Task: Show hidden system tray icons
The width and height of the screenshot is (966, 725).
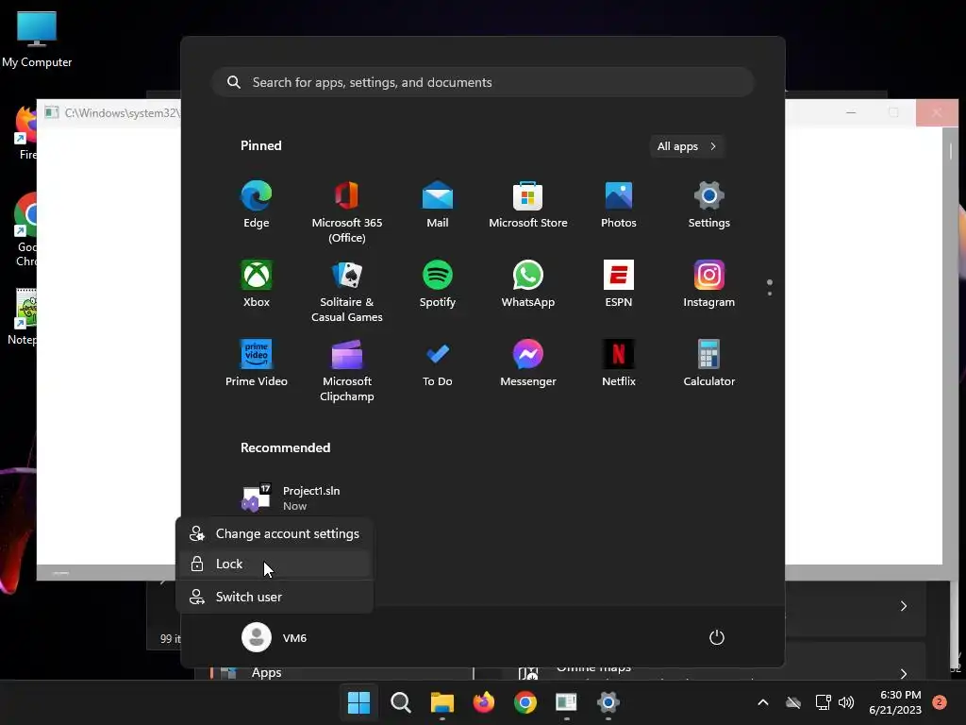Action: pyautogui.click(x=762, y=702)
